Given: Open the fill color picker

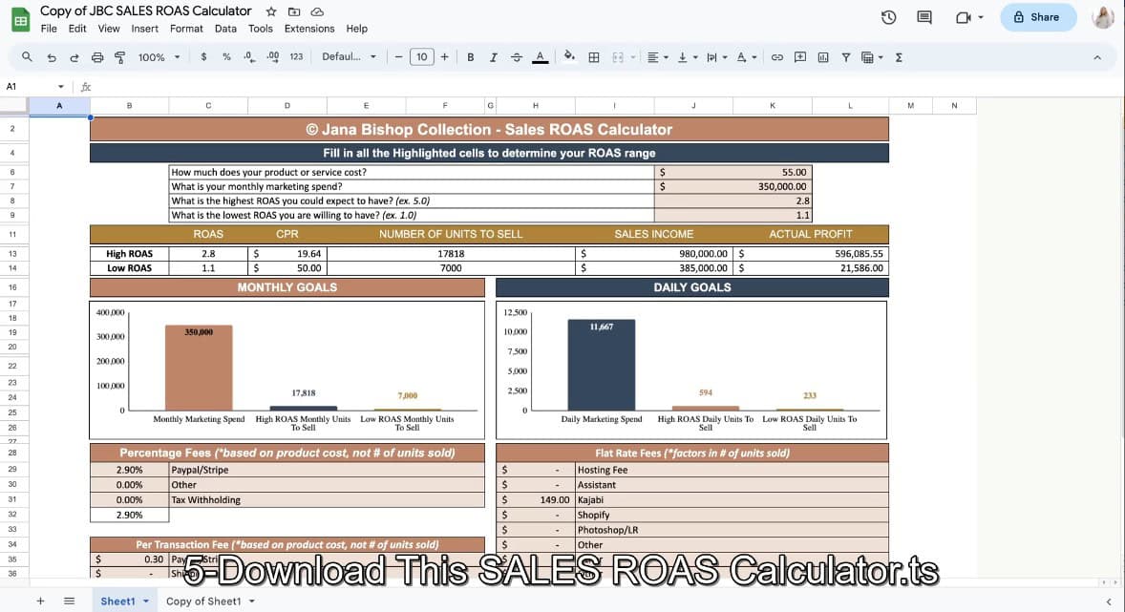Looking at the screenshot, I should tap(569, 57).
